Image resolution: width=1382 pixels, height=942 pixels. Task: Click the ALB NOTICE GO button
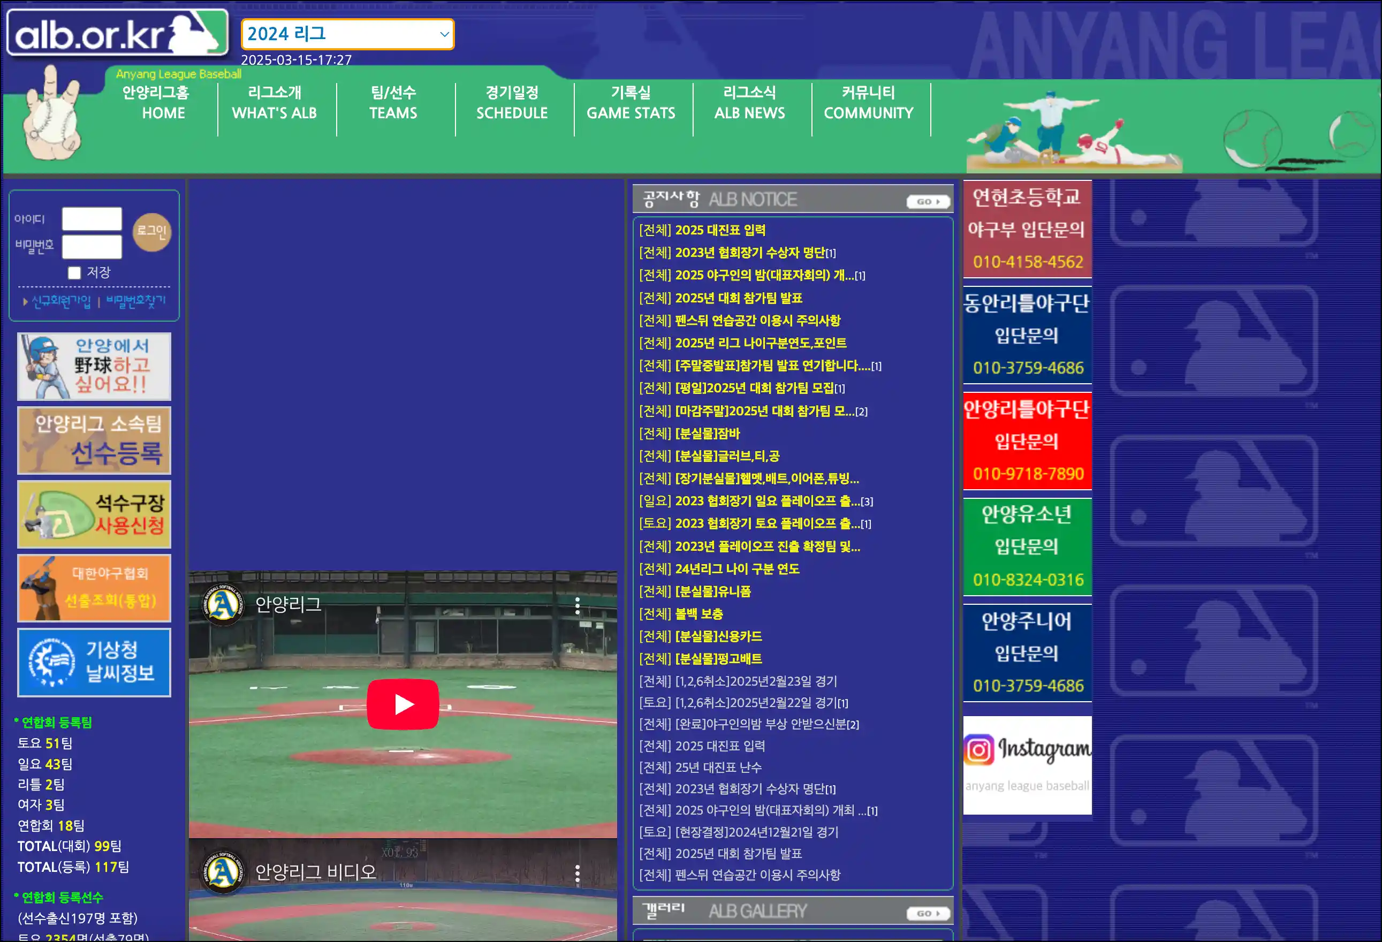pos(928,202)
